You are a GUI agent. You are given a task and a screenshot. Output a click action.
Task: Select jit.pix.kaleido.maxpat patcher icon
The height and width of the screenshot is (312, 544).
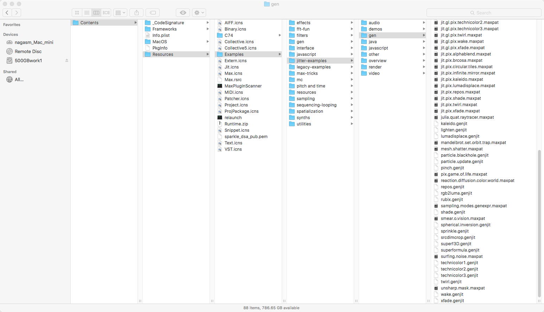click(436, 79)
